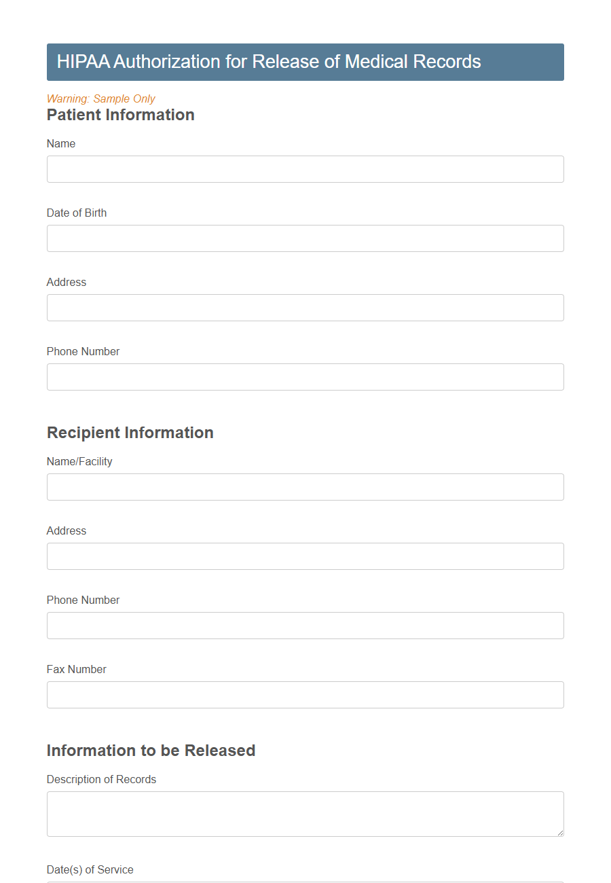Click the Date(s) of Service field
611x883 pixels.
[305, 880]
